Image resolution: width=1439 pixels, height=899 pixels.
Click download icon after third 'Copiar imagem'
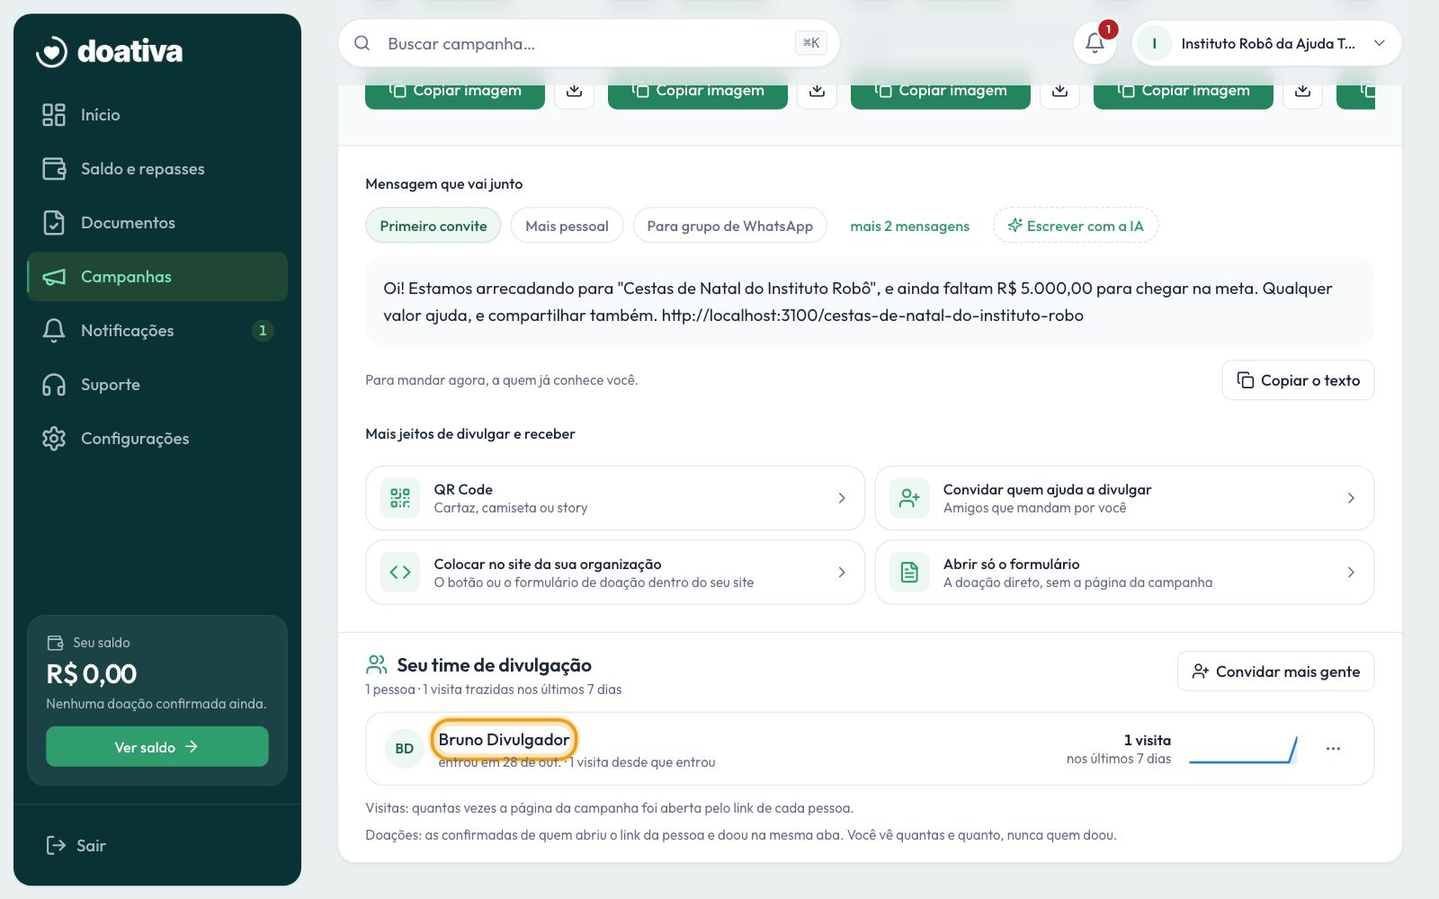coord(1059,90)
